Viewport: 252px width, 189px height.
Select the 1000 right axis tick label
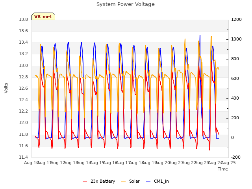coord(236,39)
